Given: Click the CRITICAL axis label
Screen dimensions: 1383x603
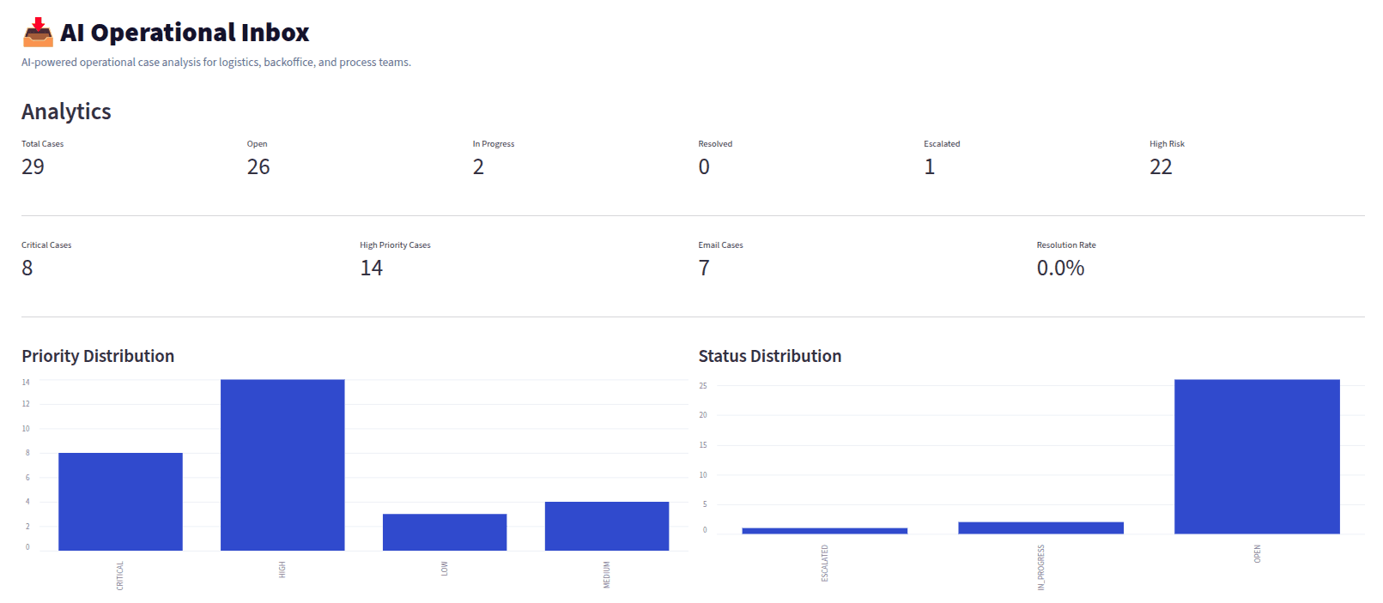Looking at the screenshot, I should pos(120,576).
